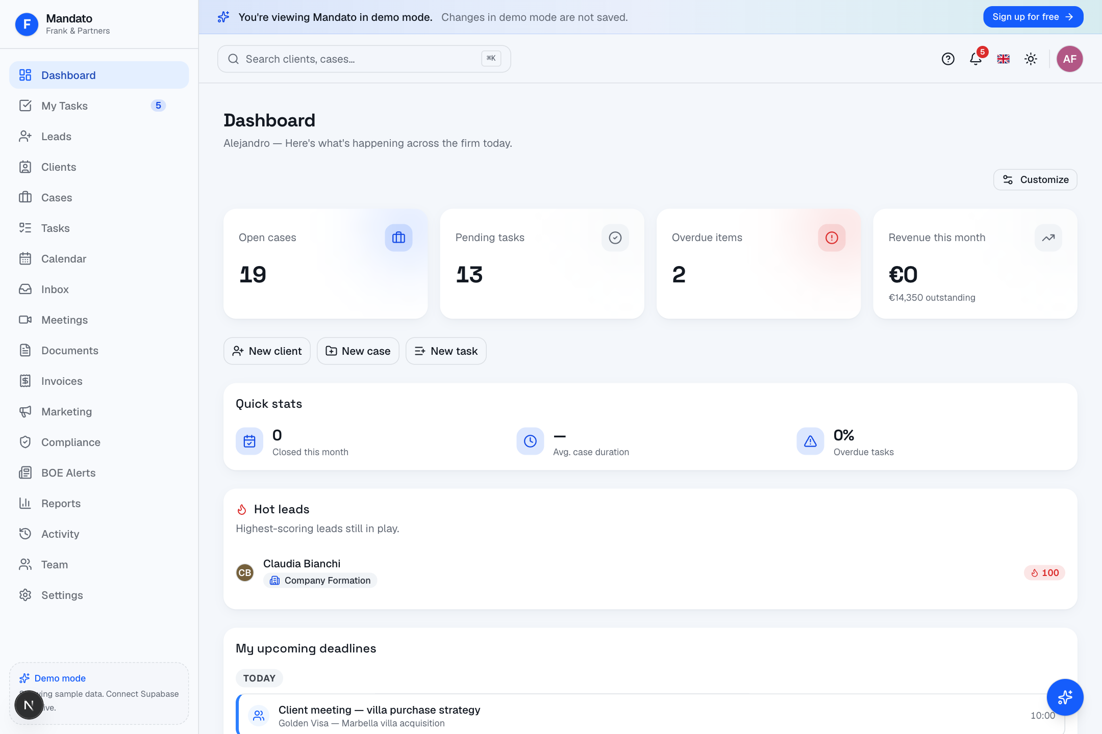Click the My Tasks count badge 5

[x=158, y=106]
